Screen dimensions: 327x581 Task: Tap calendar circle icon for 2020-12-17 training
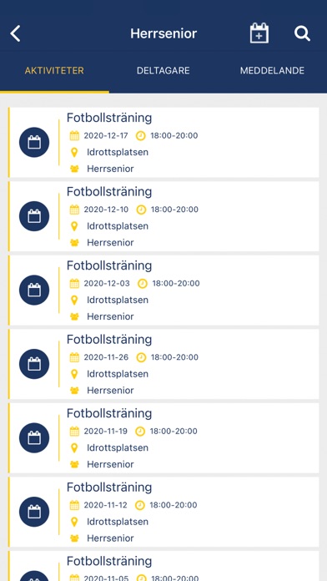pos(34,142)
